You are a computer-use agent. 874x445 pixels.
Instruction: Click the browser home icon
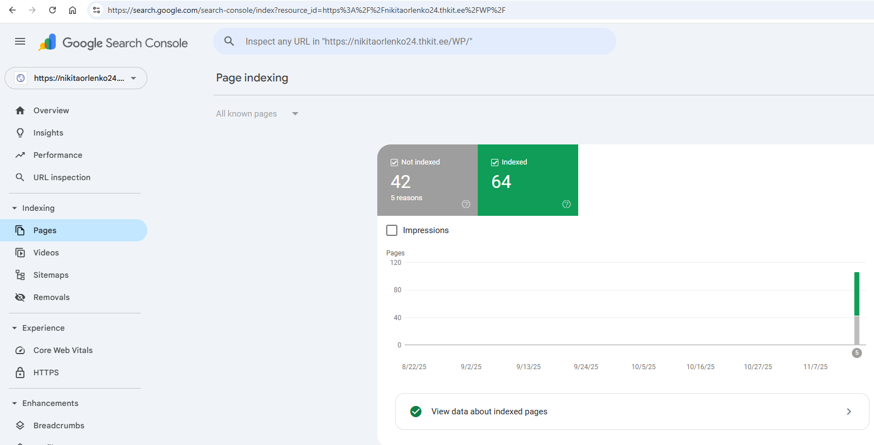pyautogui.click(x=73, y=10)
